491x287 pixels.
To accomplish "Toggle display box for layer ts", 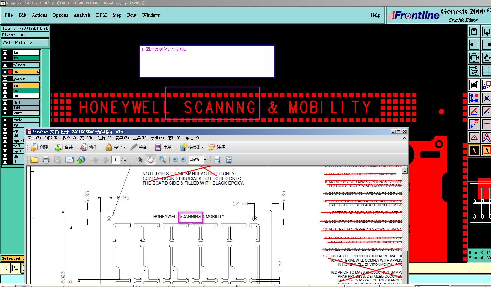I will pos(5,58).
